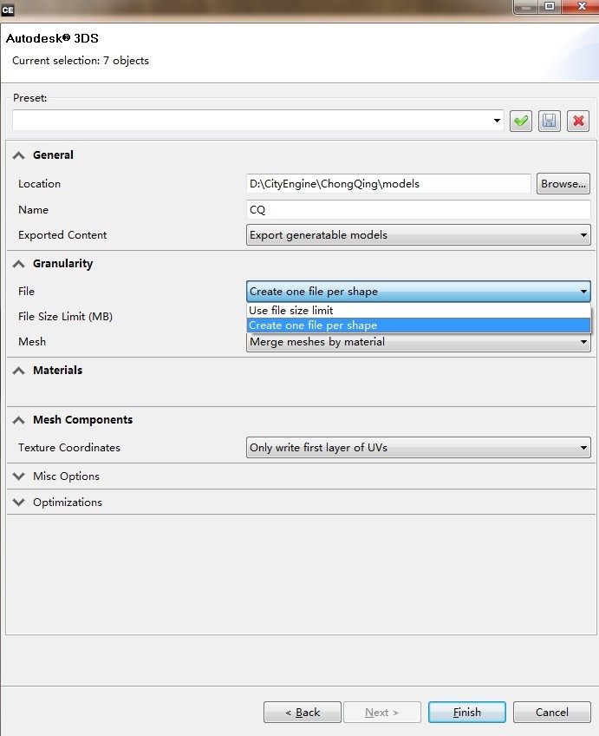Click the 'Current selection: 7 objects' text
This screenshot has width=599, height=736.
click(x=80, y=61)
